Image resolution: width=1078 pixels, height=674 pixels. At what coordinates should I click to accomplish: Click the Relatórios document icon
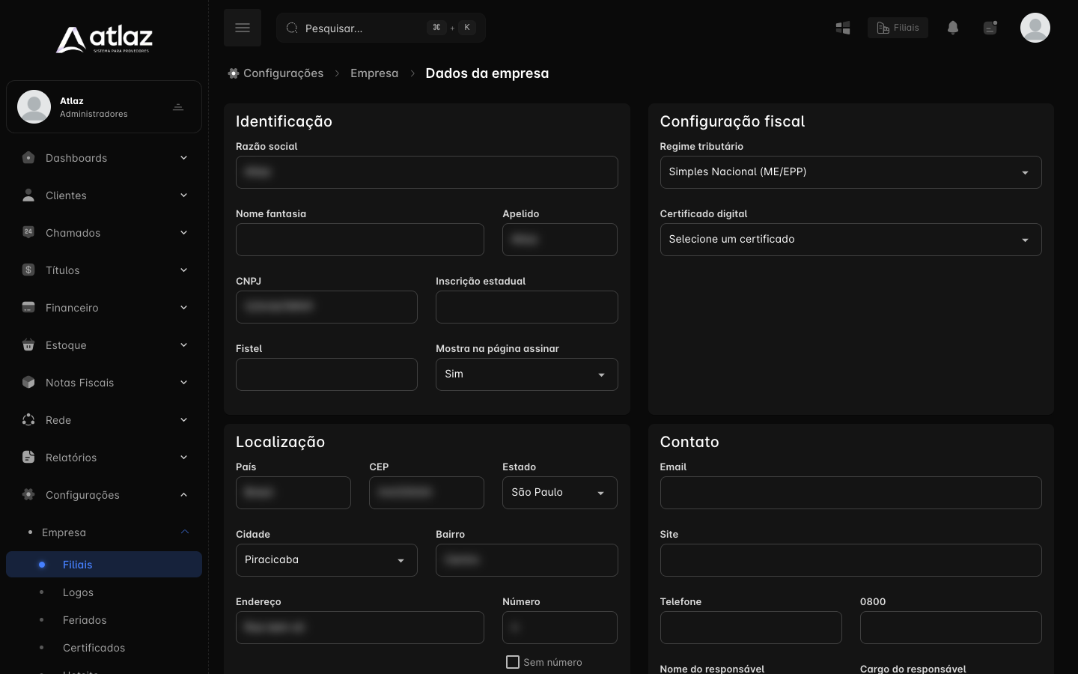pyautogui.click(x=28, y=457)
